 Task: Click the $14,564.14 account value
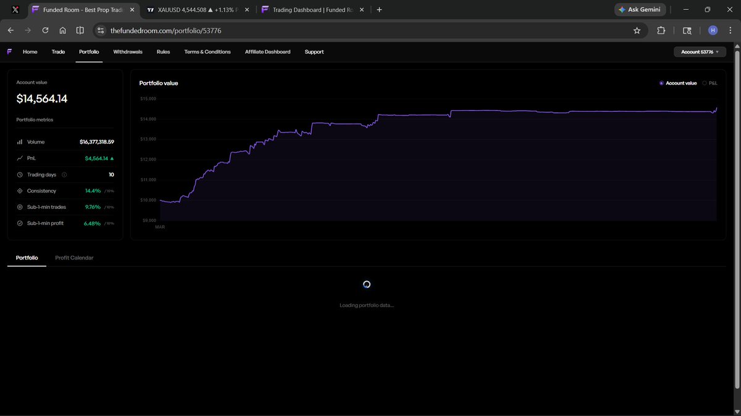42,99
